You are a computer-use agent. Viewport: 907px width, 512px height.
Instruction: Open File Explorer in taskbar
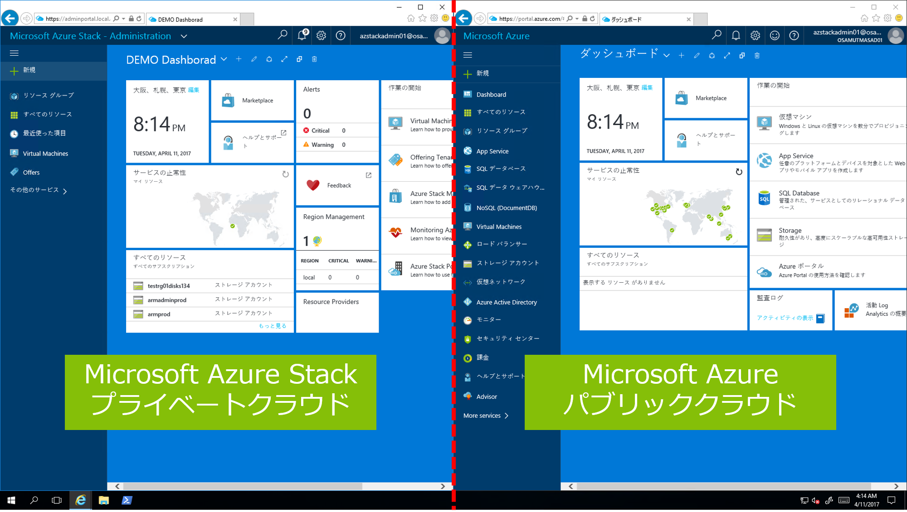click(104, 500)
